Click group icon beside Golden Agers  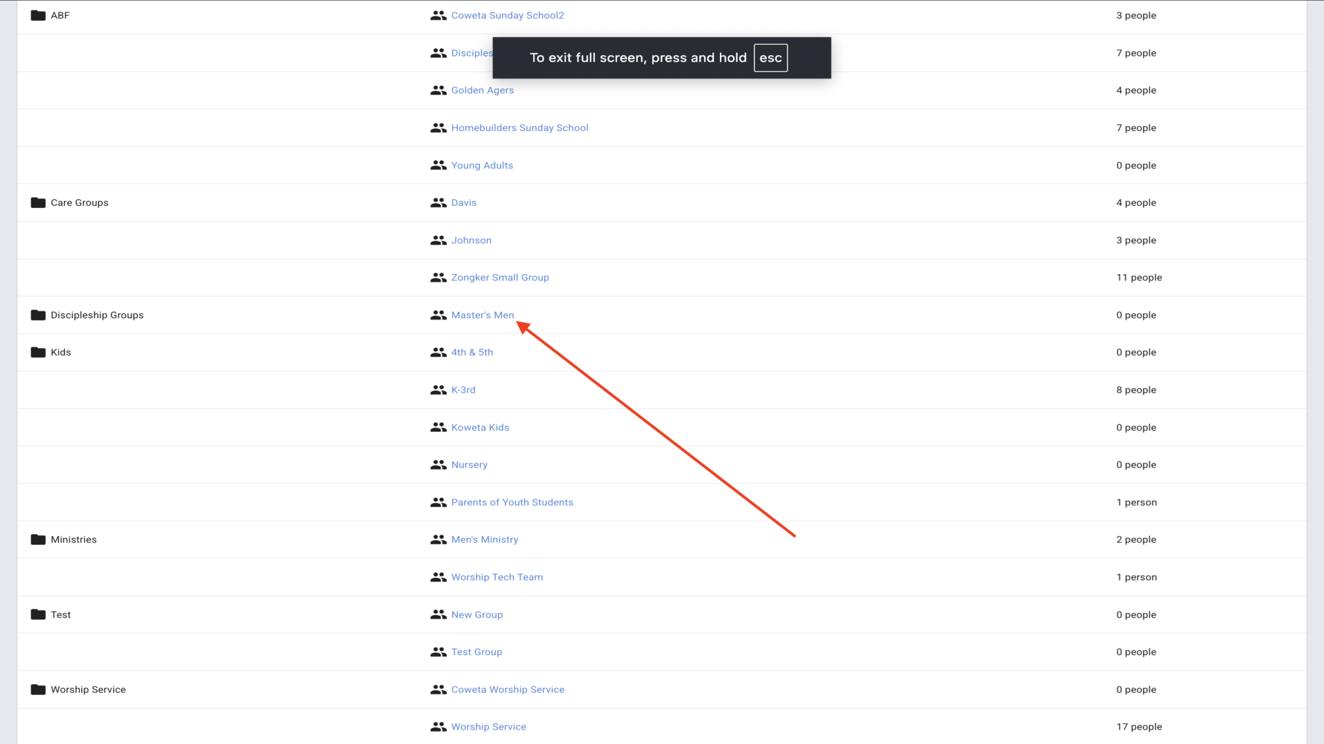pos(438,90)
